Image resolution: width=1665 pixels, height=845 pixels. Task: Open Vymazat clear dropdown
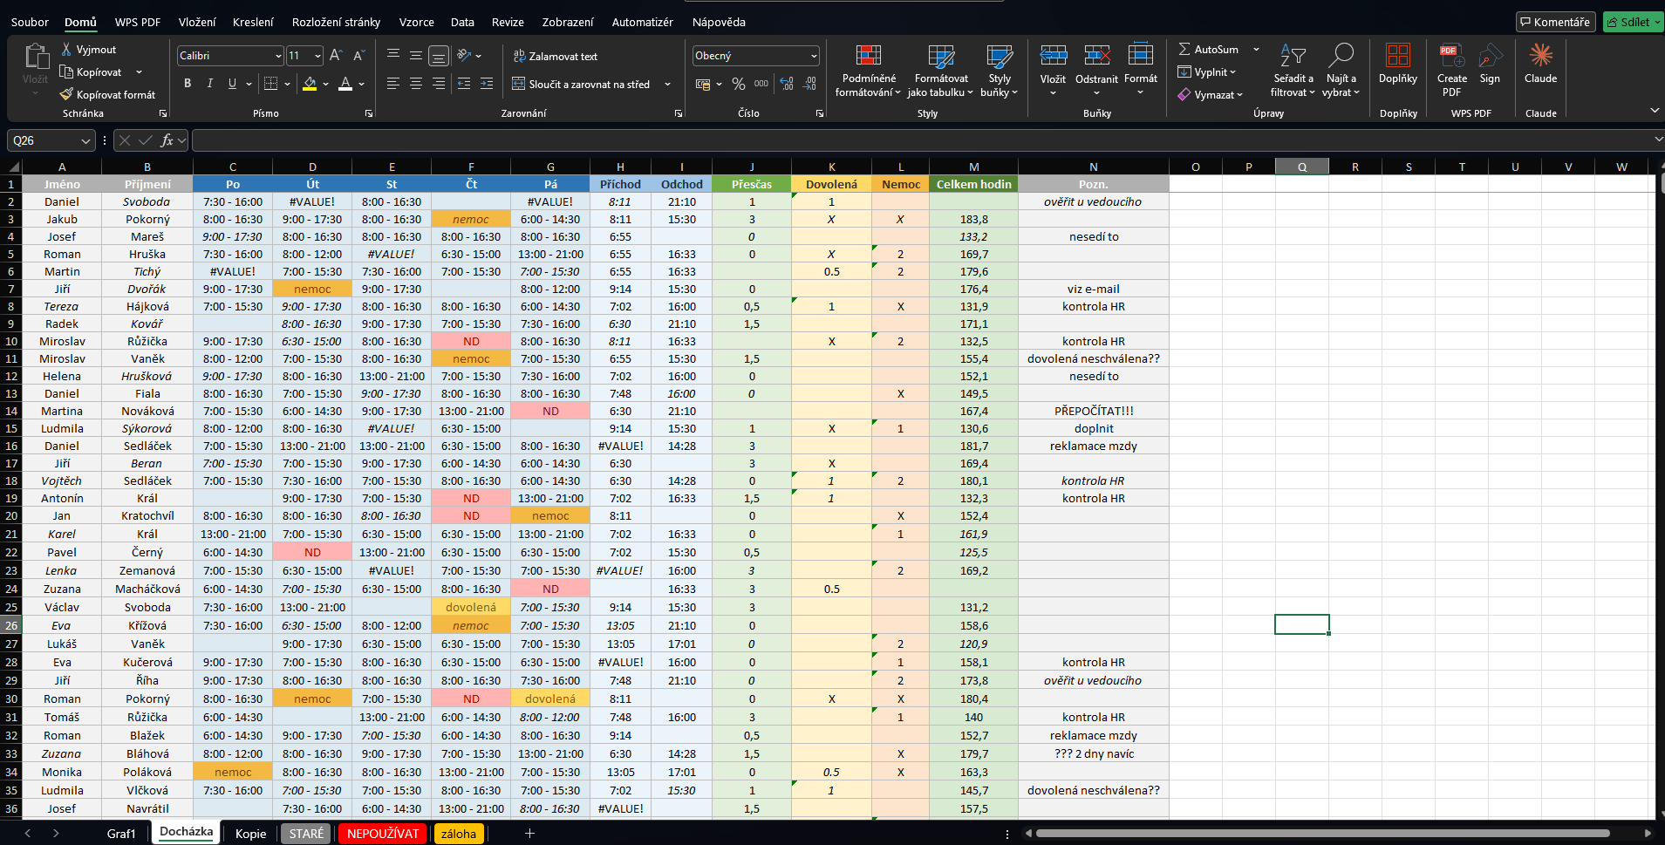pos(1210,94)
